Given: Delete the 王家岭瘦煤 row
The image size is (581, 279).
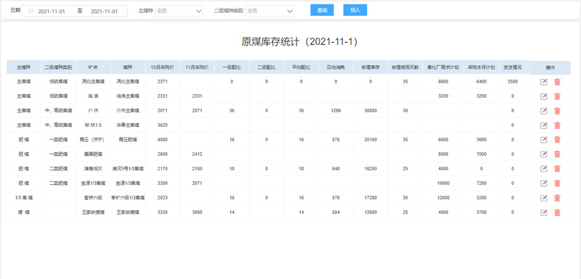Looking at the screenshot, I should [x=557, y=212].
